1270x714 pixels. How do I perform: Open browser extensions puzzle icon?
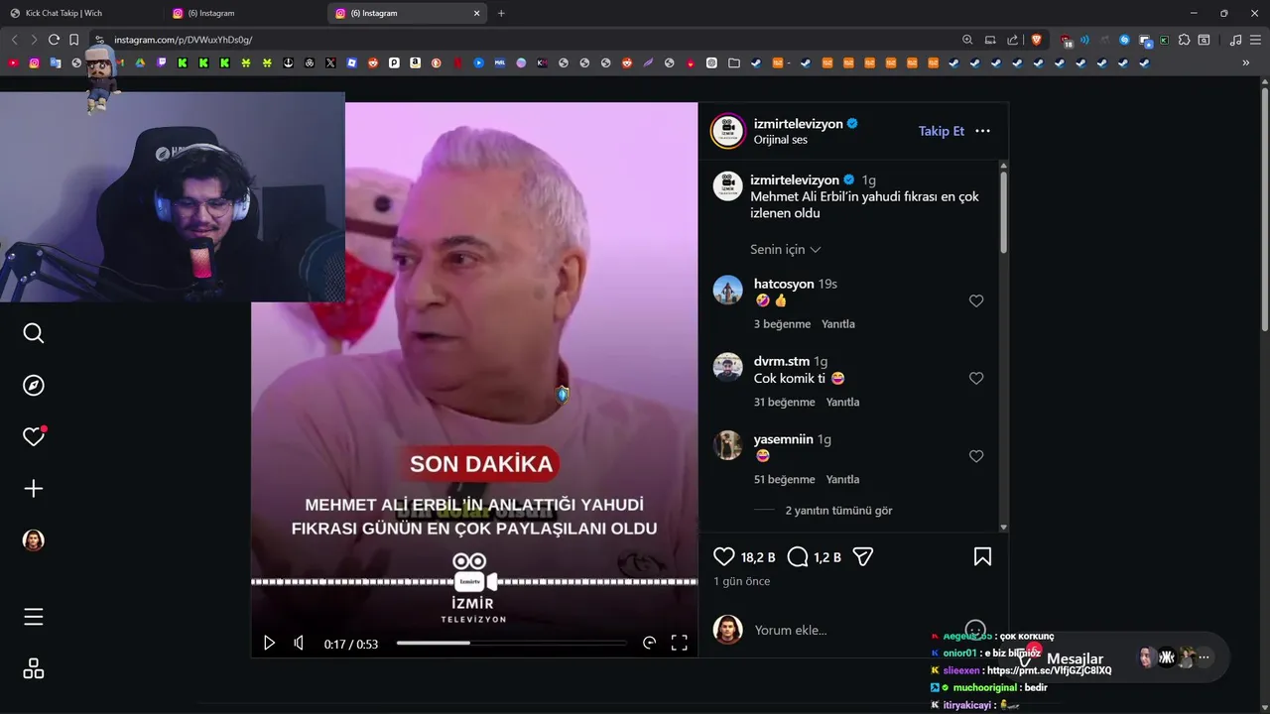coord(1183,40)
